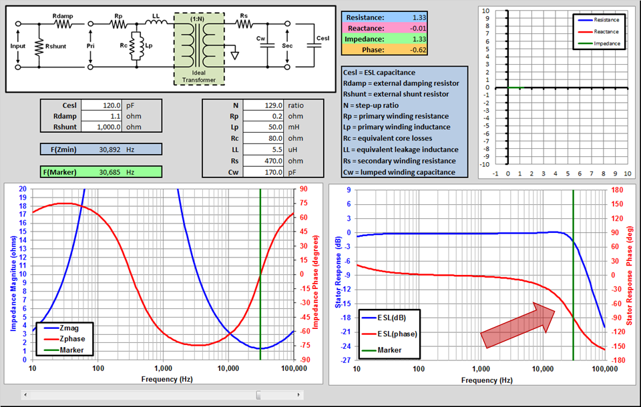Click the Stator Response Phase (deg) axis title
The image size is (641, 407).
(630, 276)
